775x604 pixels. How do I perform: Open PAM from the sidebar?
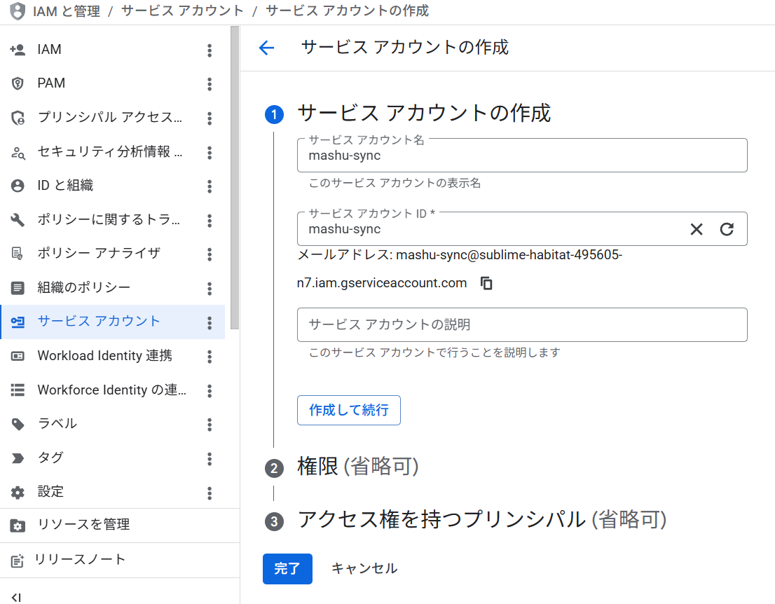pyautogui.click(x=112, y=83)
